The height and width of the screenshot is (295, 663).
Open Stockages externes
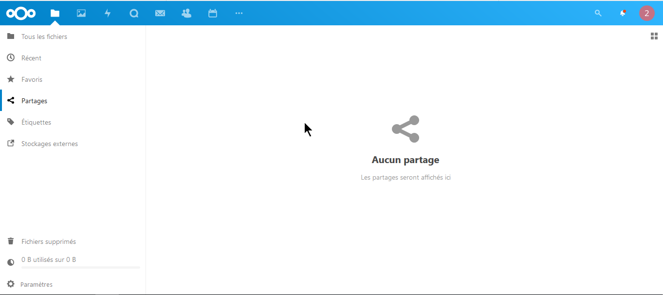tap(49, 144)
